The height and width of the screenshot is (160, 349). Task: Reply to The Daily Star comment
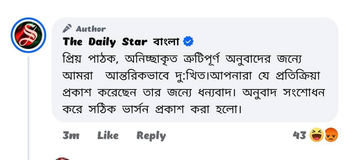coord(151,136)
